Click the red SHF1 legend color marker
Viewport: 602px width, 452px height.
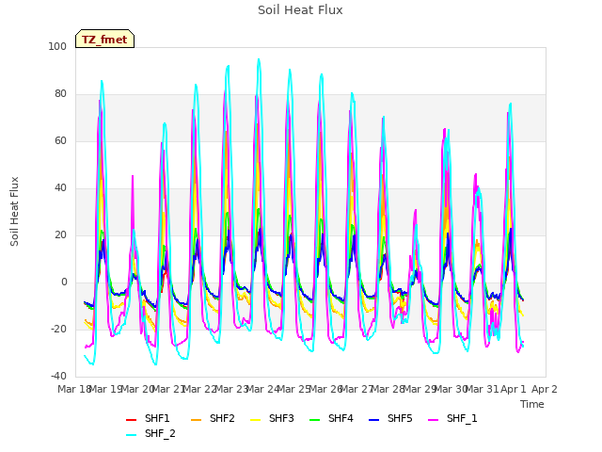(132, 420)
